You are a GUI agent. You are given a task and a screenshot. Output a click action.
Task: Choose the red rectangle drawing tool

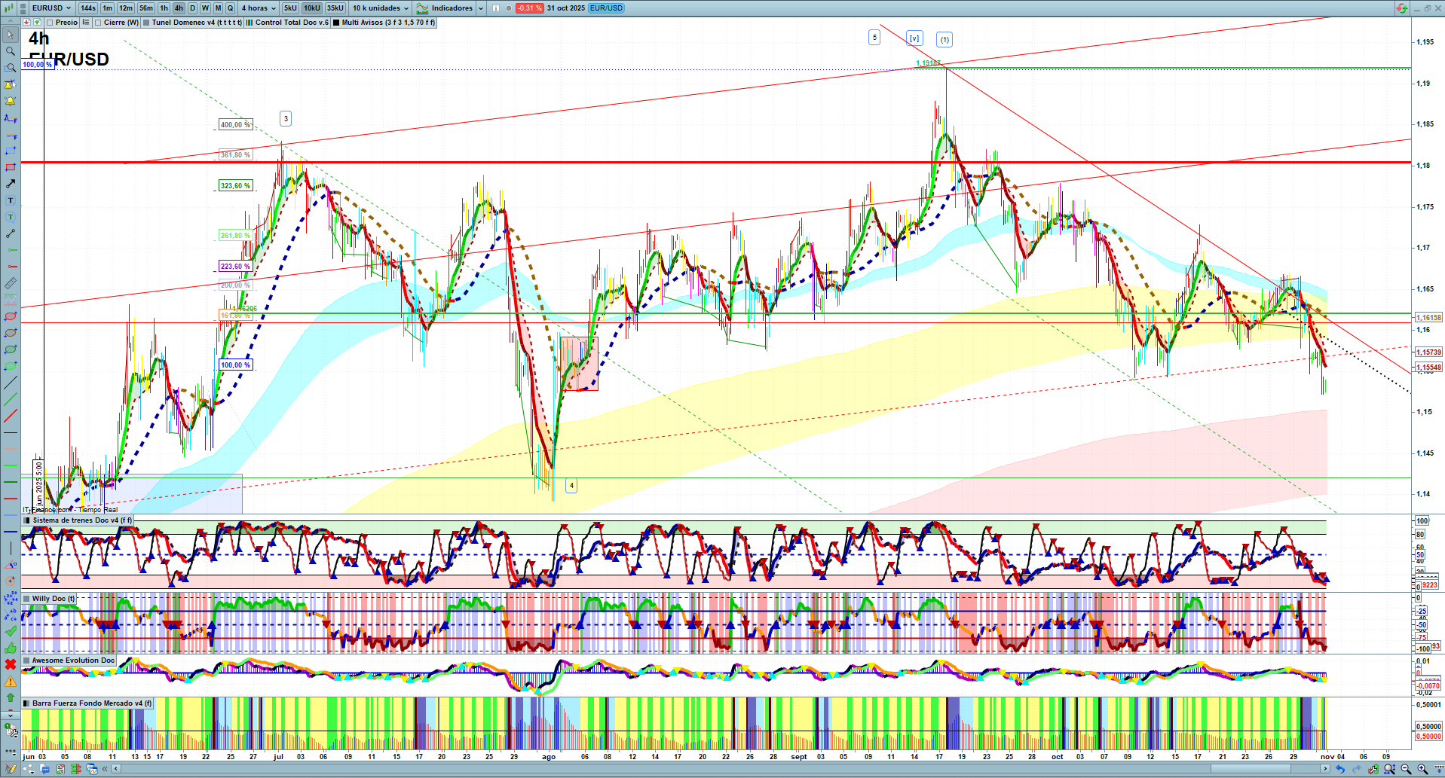coord(11,167)
